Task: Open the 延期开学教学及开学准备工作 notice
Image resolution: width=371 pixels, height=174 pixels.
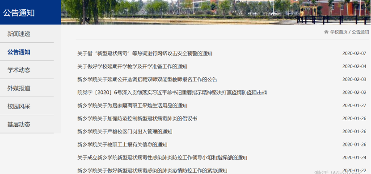Action: coord(132,67)
